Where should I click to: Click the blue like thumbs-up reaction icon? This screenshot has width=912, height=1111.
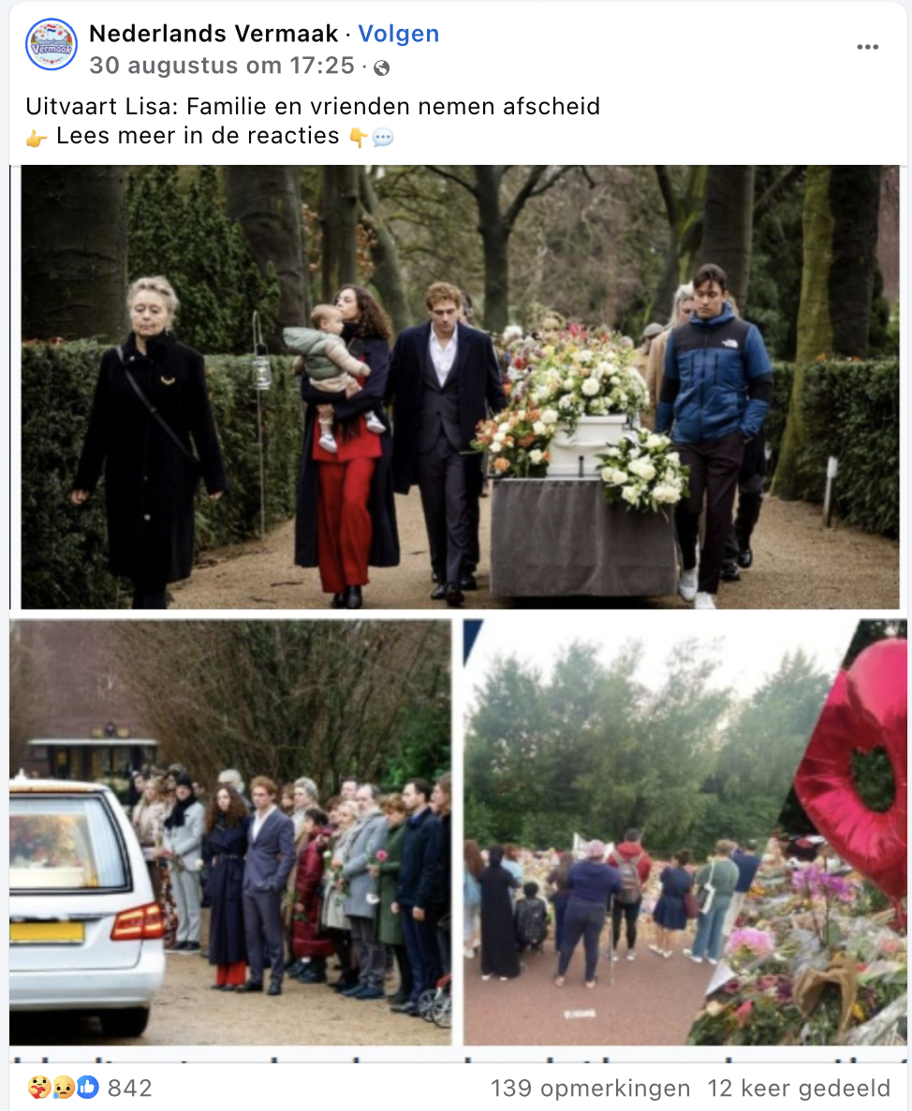pos(87,1087)
